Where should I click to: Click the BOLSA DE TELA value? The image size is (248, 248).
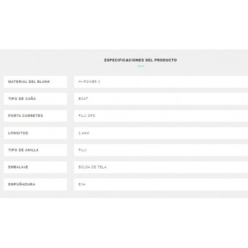coord(92,167)
